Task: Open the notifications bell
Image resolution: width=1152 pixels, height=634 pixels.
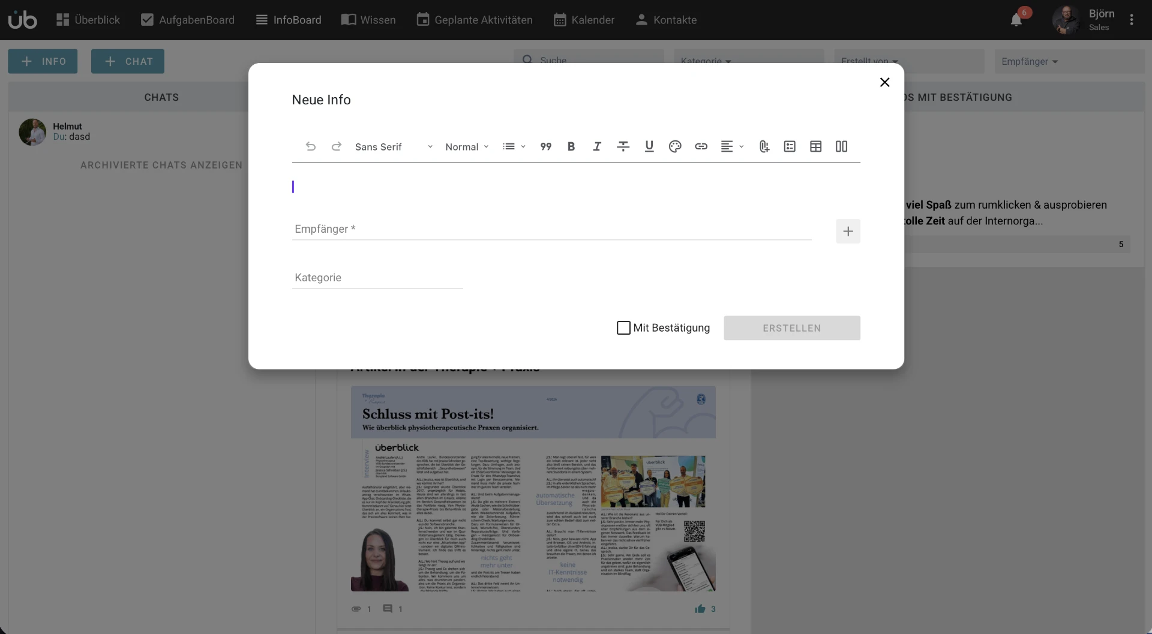Action: click(x=1016, y=20)
